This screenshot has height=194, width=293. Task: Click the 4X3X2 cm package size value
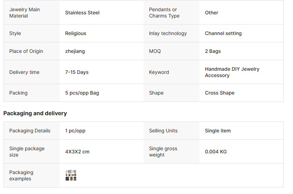tap(77, 152)
